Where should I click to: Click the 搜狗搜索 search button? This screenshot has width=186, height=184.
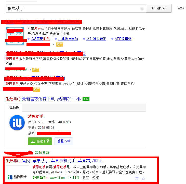(158, 8)
